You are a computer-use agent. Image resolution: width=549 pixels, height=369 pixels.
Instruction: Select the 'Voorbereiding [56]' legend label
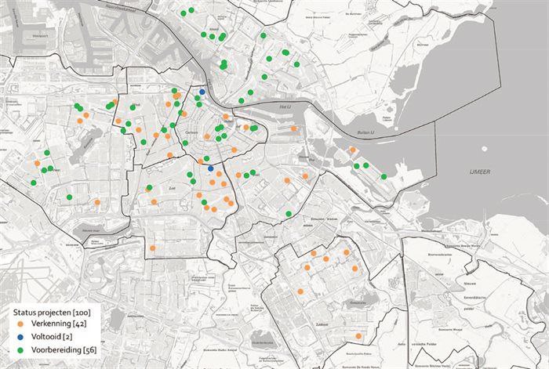[64, 349]
